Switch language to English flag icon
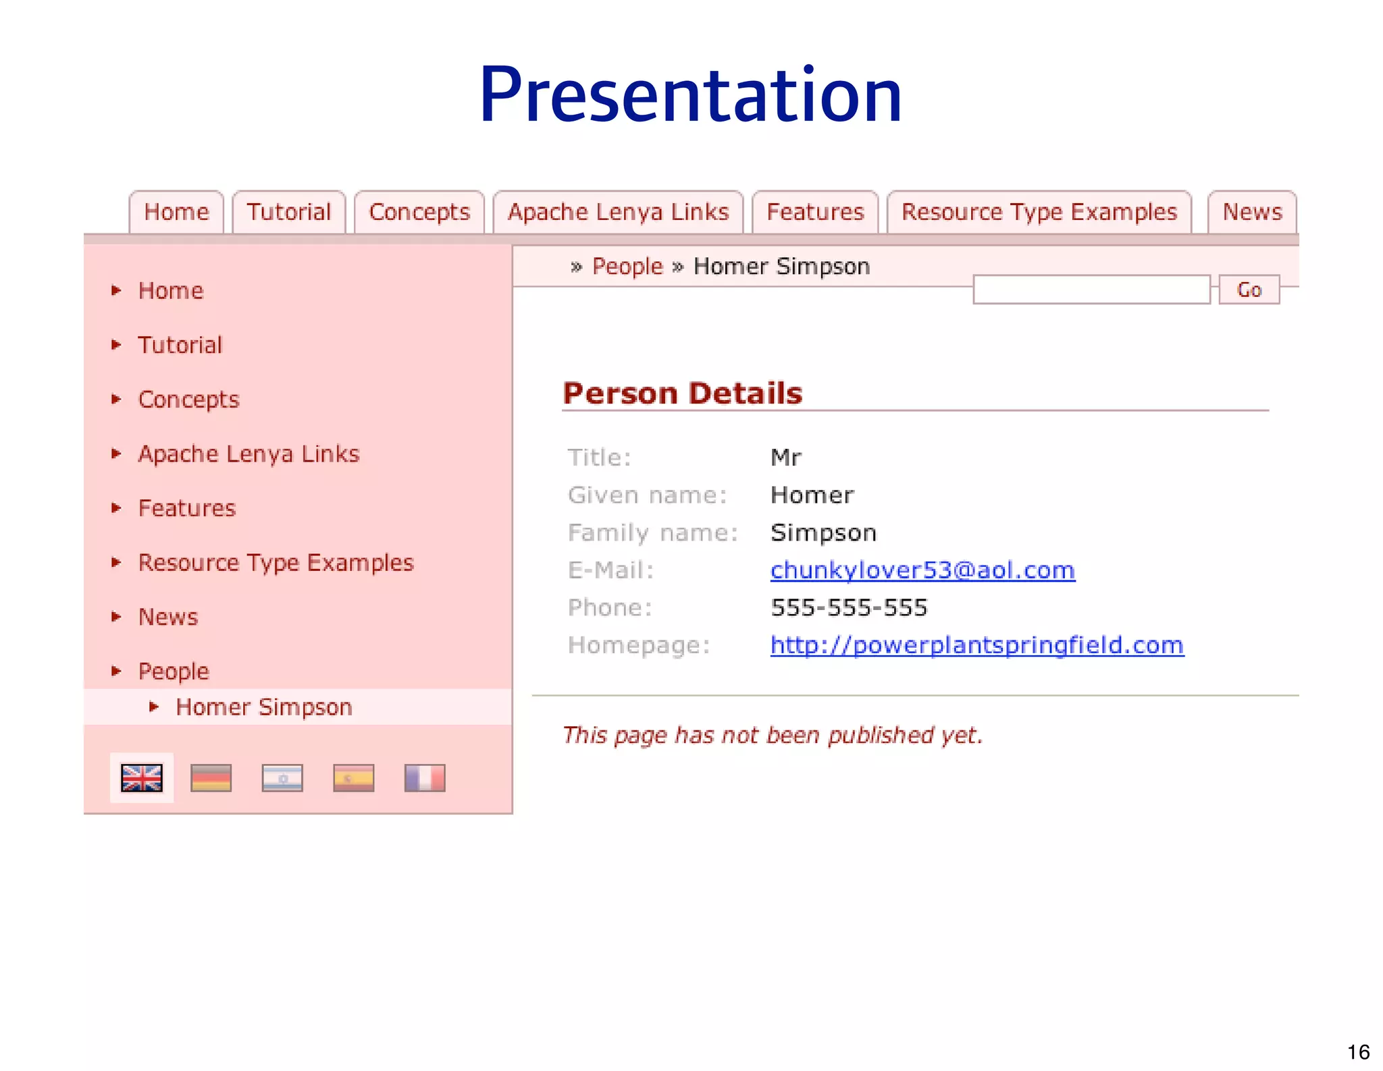Viewport: 1383px width, 1071px height. (142, 778)
